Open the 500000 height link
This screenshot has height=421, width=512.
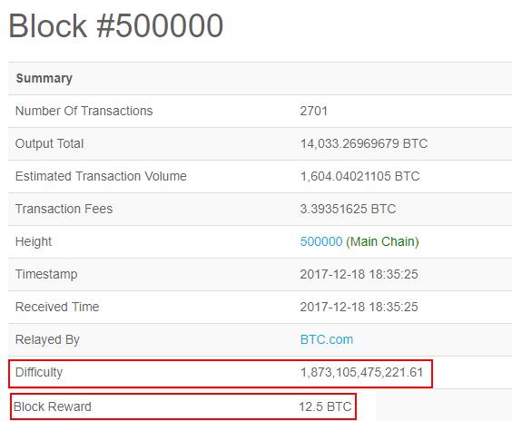coord(321,241)
